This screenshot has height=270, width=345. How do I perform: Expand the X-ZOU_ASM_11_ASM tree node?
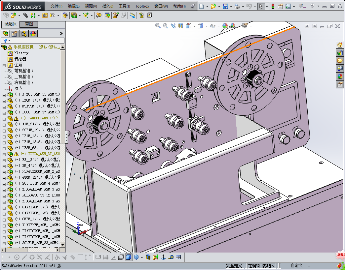pos(4,95)
